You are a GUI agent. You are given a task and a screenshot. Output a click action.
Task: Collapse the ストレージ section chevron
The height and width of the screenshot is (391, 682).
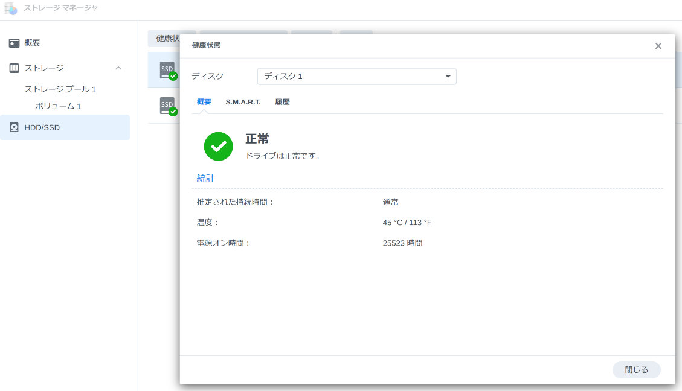tap(118, 68)
